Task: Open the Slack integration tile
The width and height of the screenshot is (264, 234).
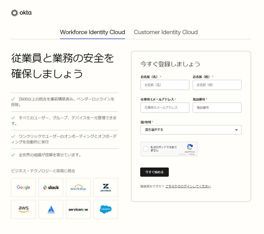Action: 51,188
